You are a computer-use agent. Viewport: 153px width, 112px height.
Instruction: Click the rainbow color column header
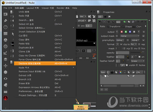click(120, 72)
